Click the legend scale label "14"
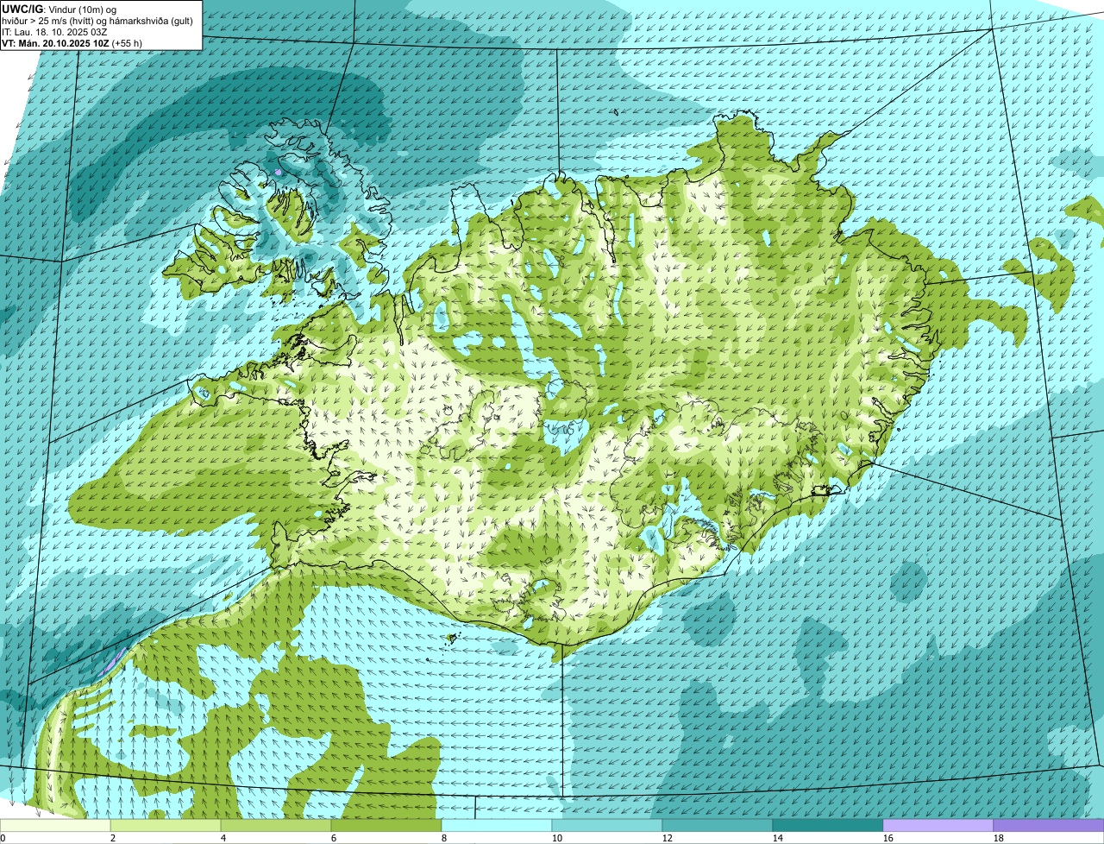Screen dimensions: 1104x844 click(778, 838)
